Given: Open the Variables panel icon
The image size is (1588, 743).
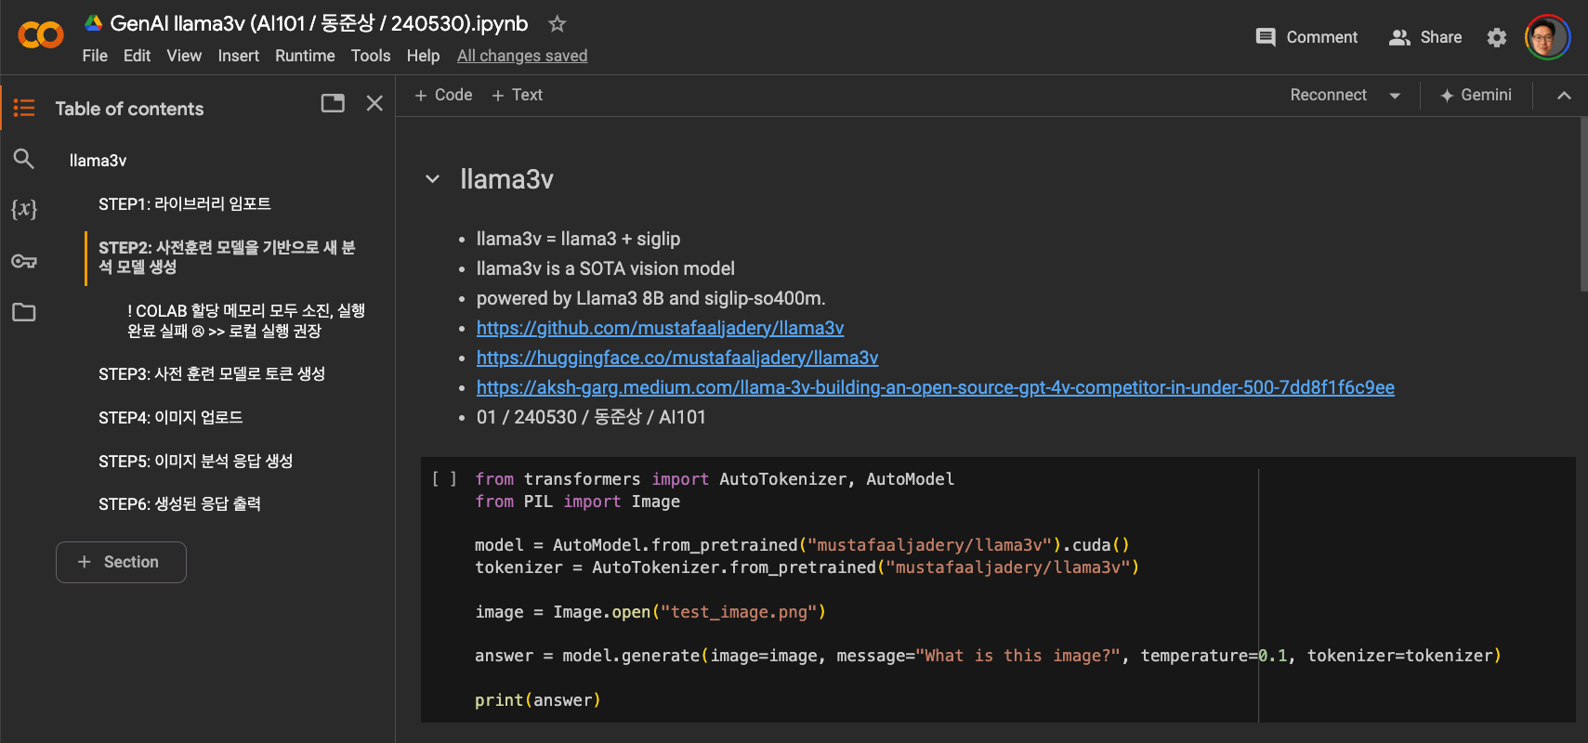Looking at the screenshot, I should (24, 209).
